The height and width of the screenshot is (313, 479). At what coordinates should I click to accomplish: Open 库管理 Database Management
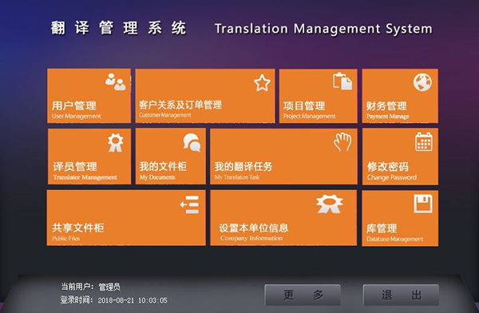click(400, 218)
